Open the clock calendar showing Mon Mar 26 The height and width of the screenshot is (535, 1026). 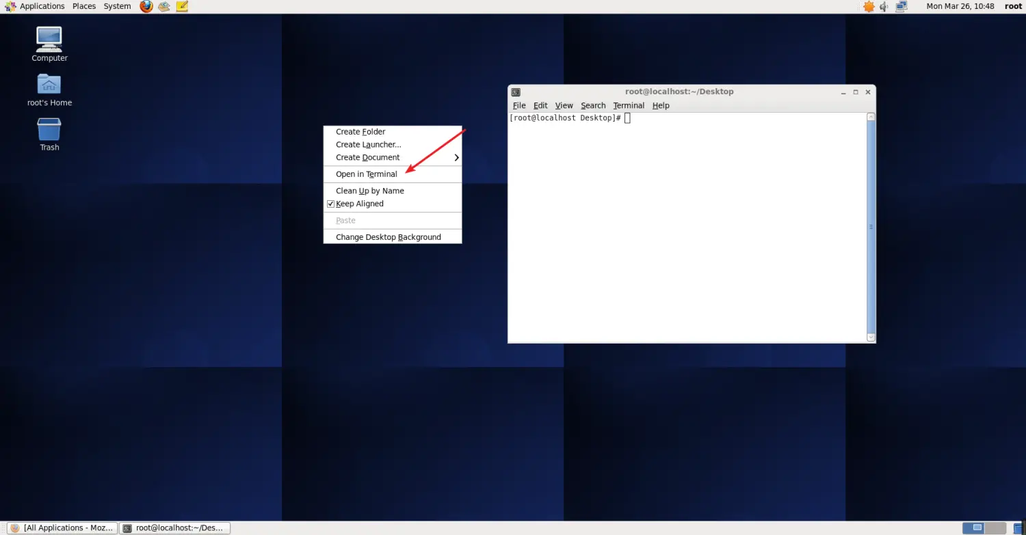click(x=960, y=6)
